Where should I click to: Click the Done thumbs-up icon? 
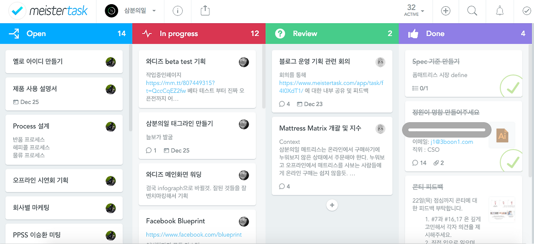(x=413, y=34)
